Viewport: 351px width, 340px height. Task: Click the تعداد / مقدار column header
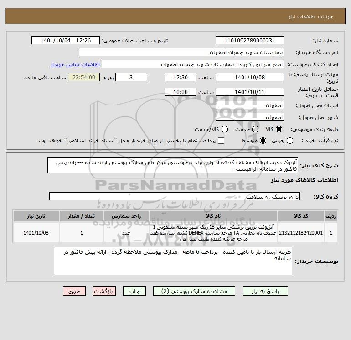point(82,216)
